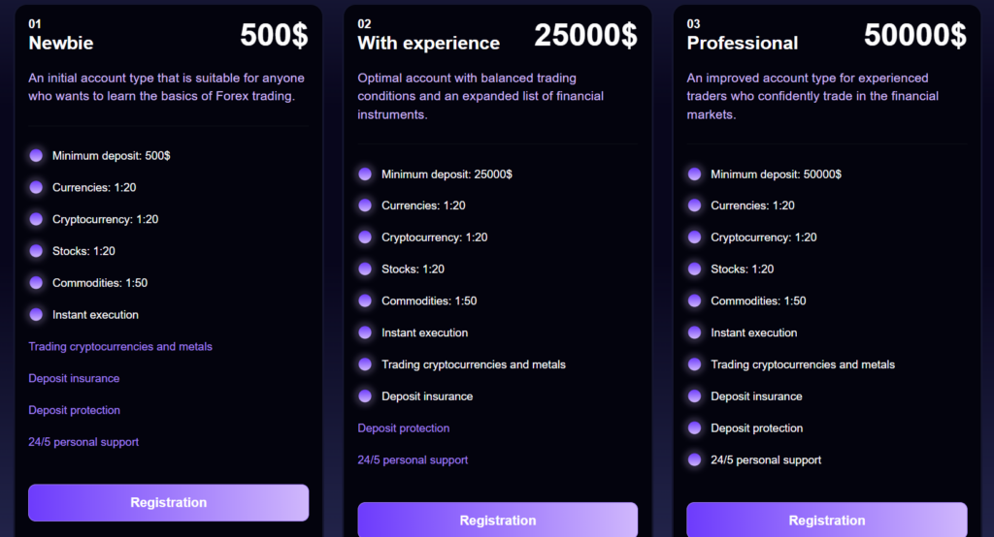Screen dimensions: 994x537
Task: Click the 50000$ price label
Action: [914, 35]
